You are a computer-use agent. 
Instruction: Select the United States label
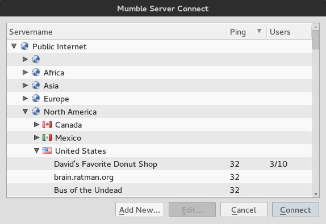click(81, 151)
